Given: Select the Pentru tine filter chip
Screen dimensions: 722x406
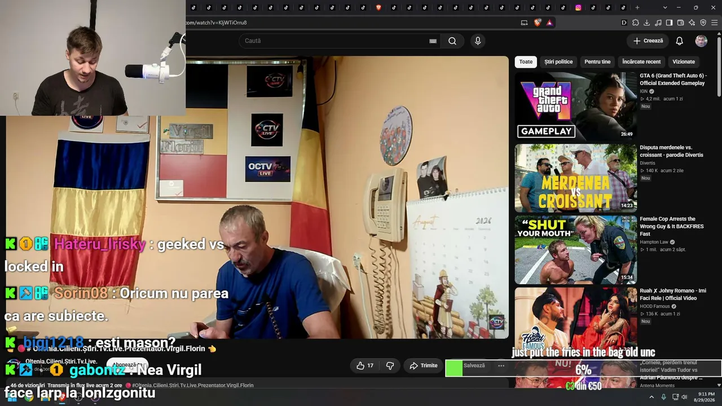Looking at the screenshot, I should pyautogui.click(x=597, y=61).
